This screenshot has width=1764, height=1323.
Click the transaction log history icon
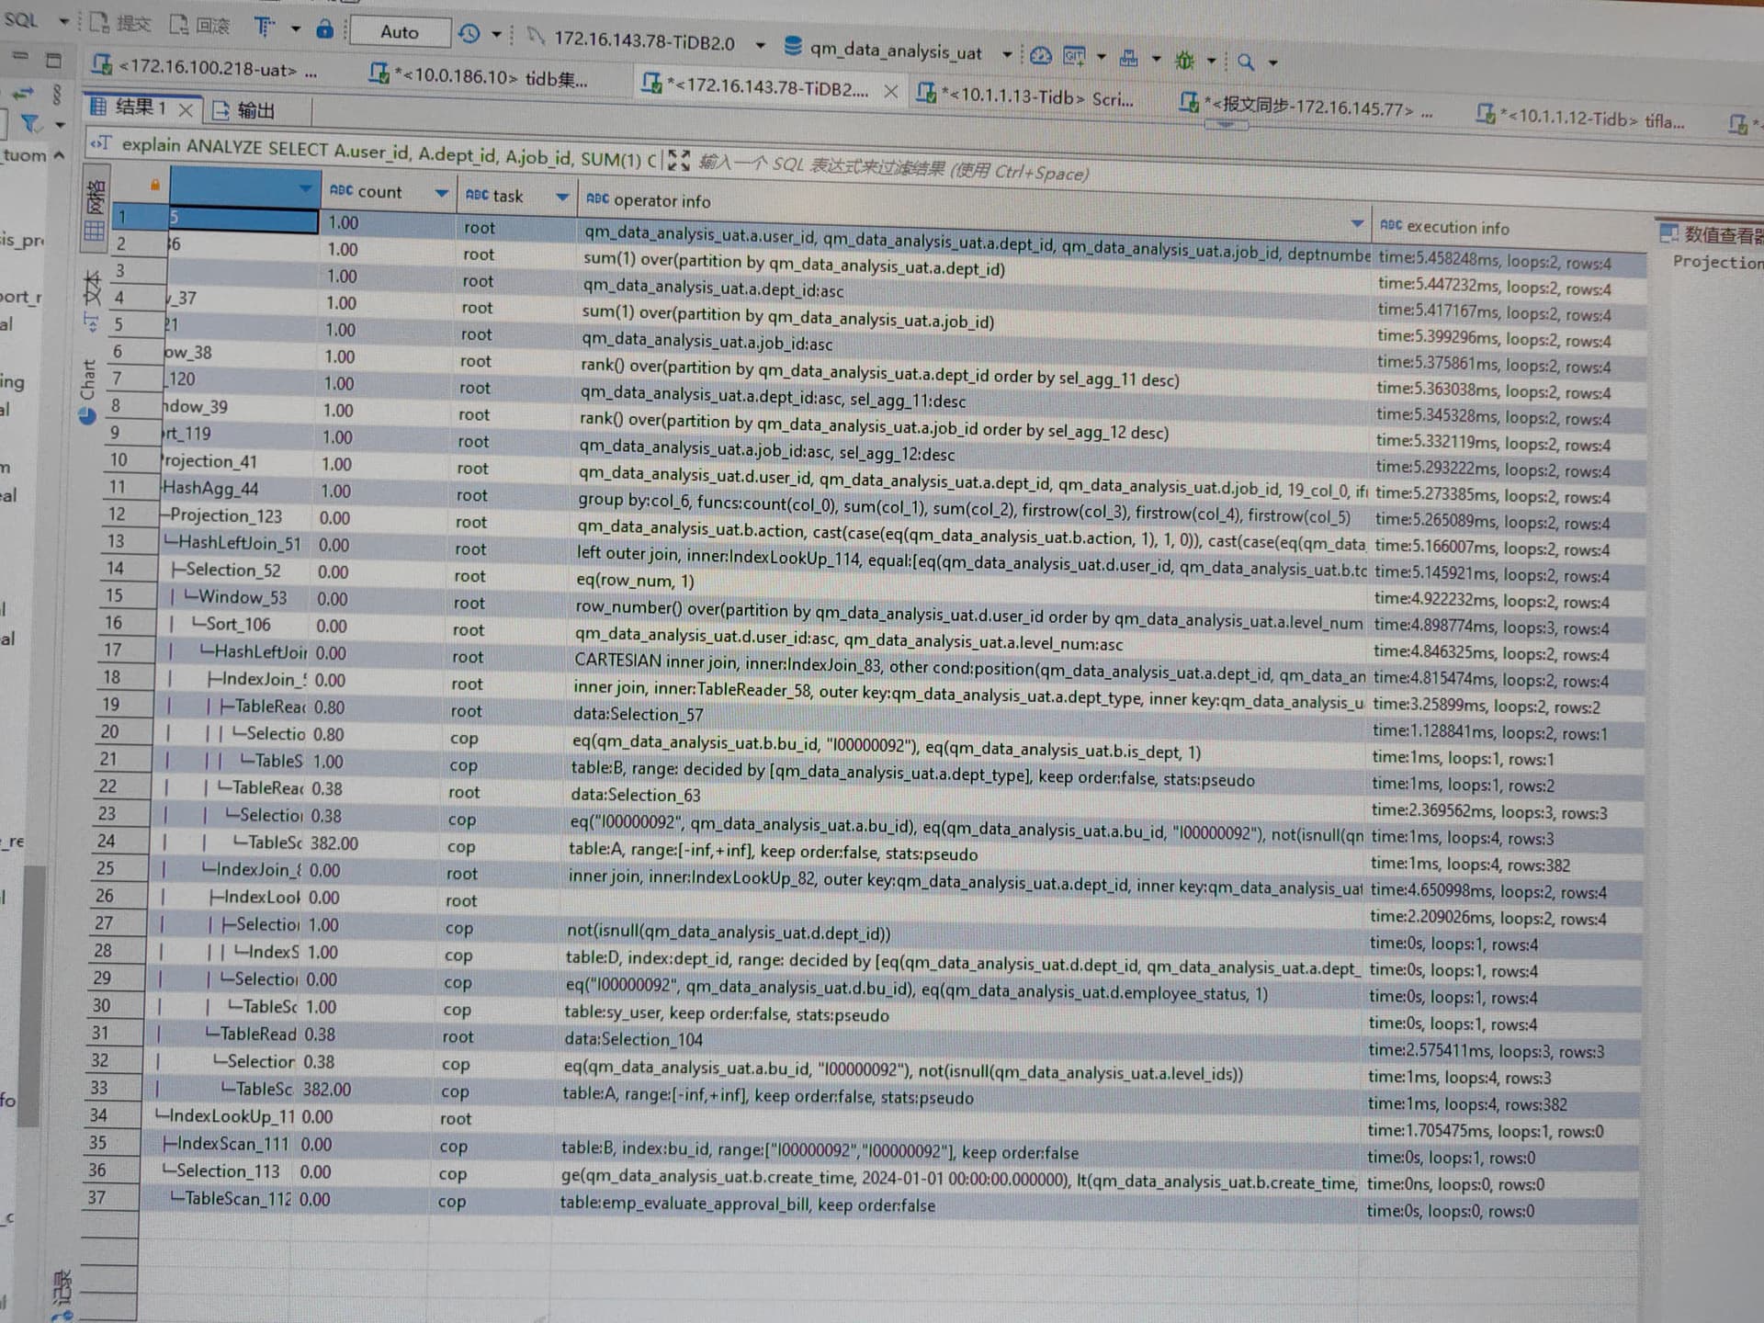coord(469,34)
